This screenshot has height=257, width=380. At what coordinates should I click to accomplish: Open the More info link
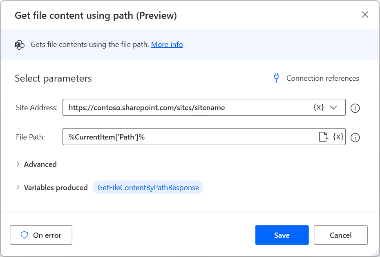(x=167, y=44)
